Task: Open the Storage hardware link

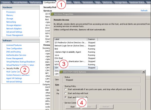Action: pyautogui.click(x=10, y=19)
